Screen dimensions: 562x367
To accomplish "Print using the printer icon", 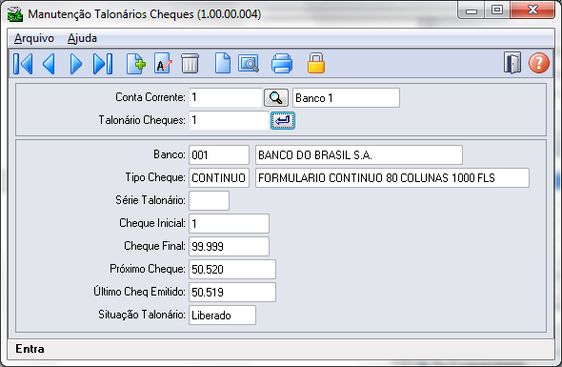I will (282, 64).
